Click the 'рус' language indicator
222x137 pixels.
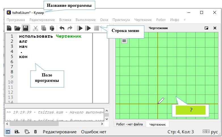pyautogui.click(x=214, y=132)
